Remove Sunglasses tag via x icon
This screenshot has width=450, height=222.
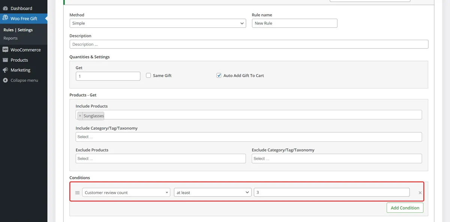(80, 116)
